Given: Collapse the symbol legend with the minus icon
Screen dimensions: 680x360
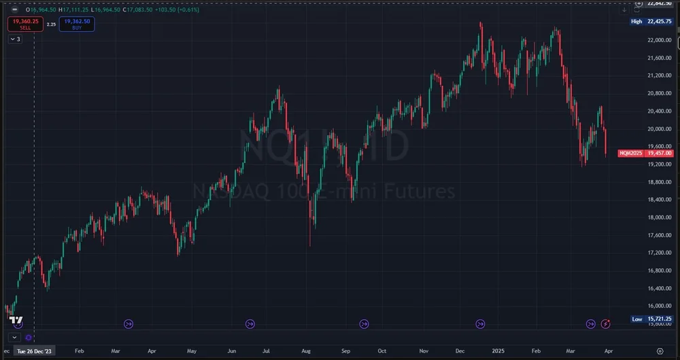Looking at the screenshot, I should [x=15, y=10].
